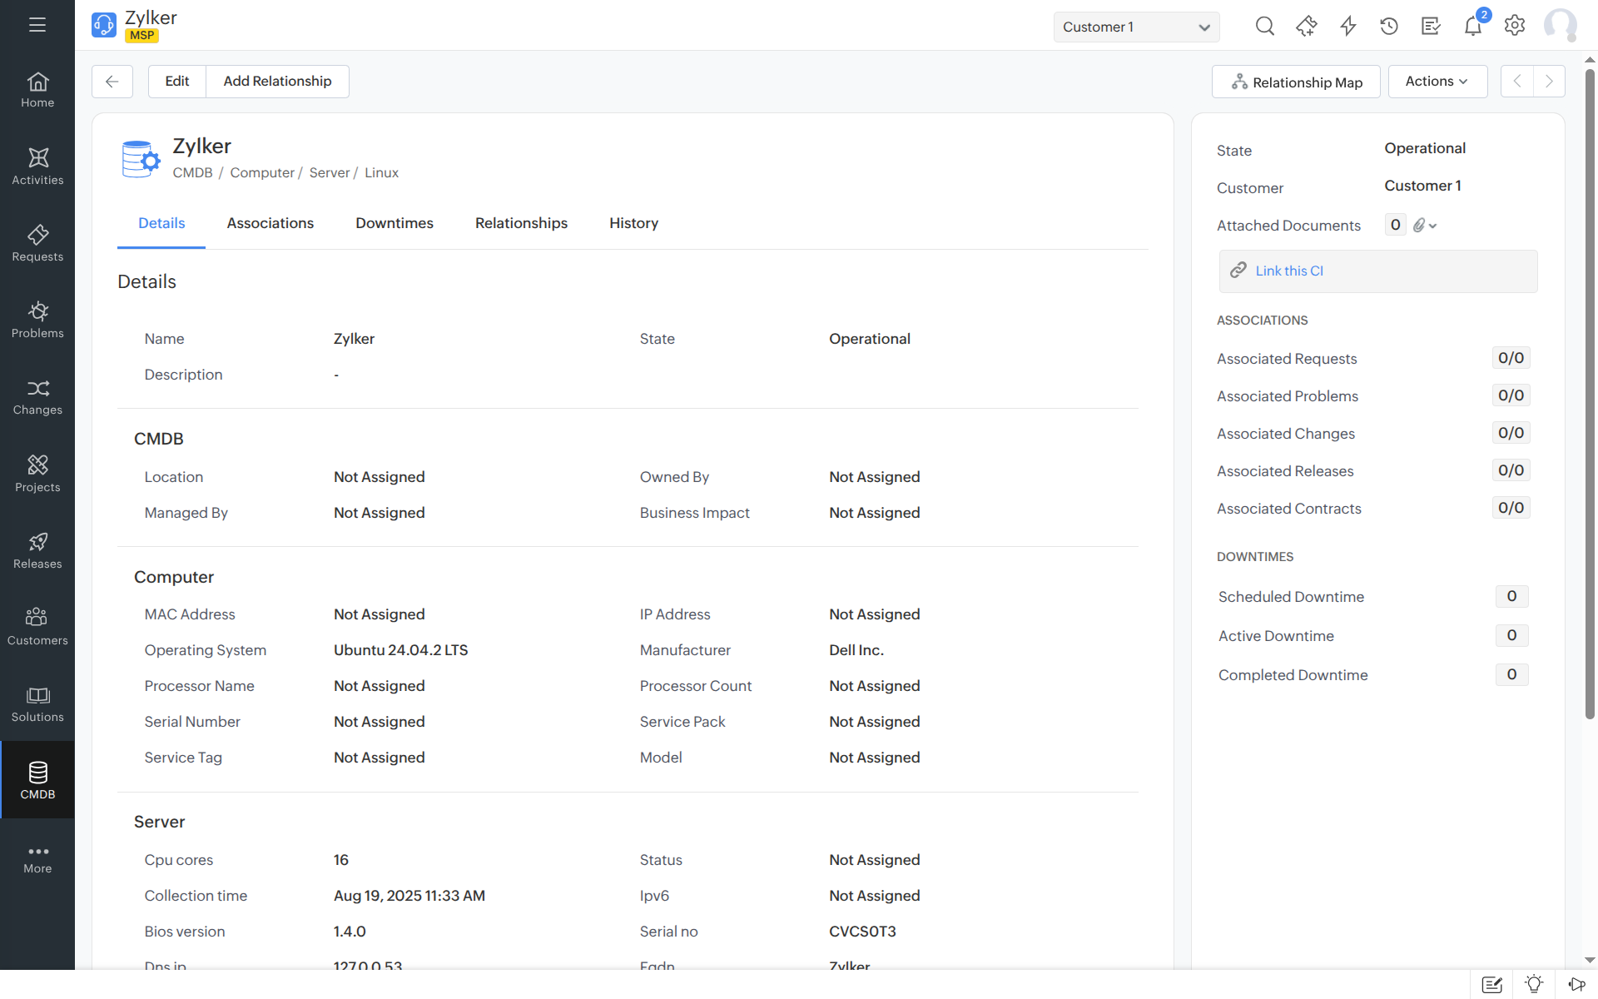
Task: Open the Downtimes tab
Action: point(394,222)
